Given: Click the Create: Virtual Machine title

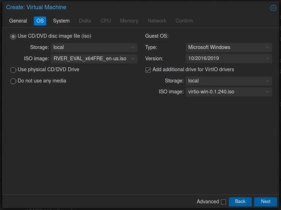Looking at the screenshot, I should tap(36, 7).
